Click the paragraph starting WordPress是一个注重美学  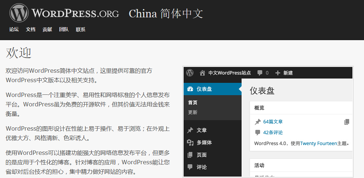(88, 104)
